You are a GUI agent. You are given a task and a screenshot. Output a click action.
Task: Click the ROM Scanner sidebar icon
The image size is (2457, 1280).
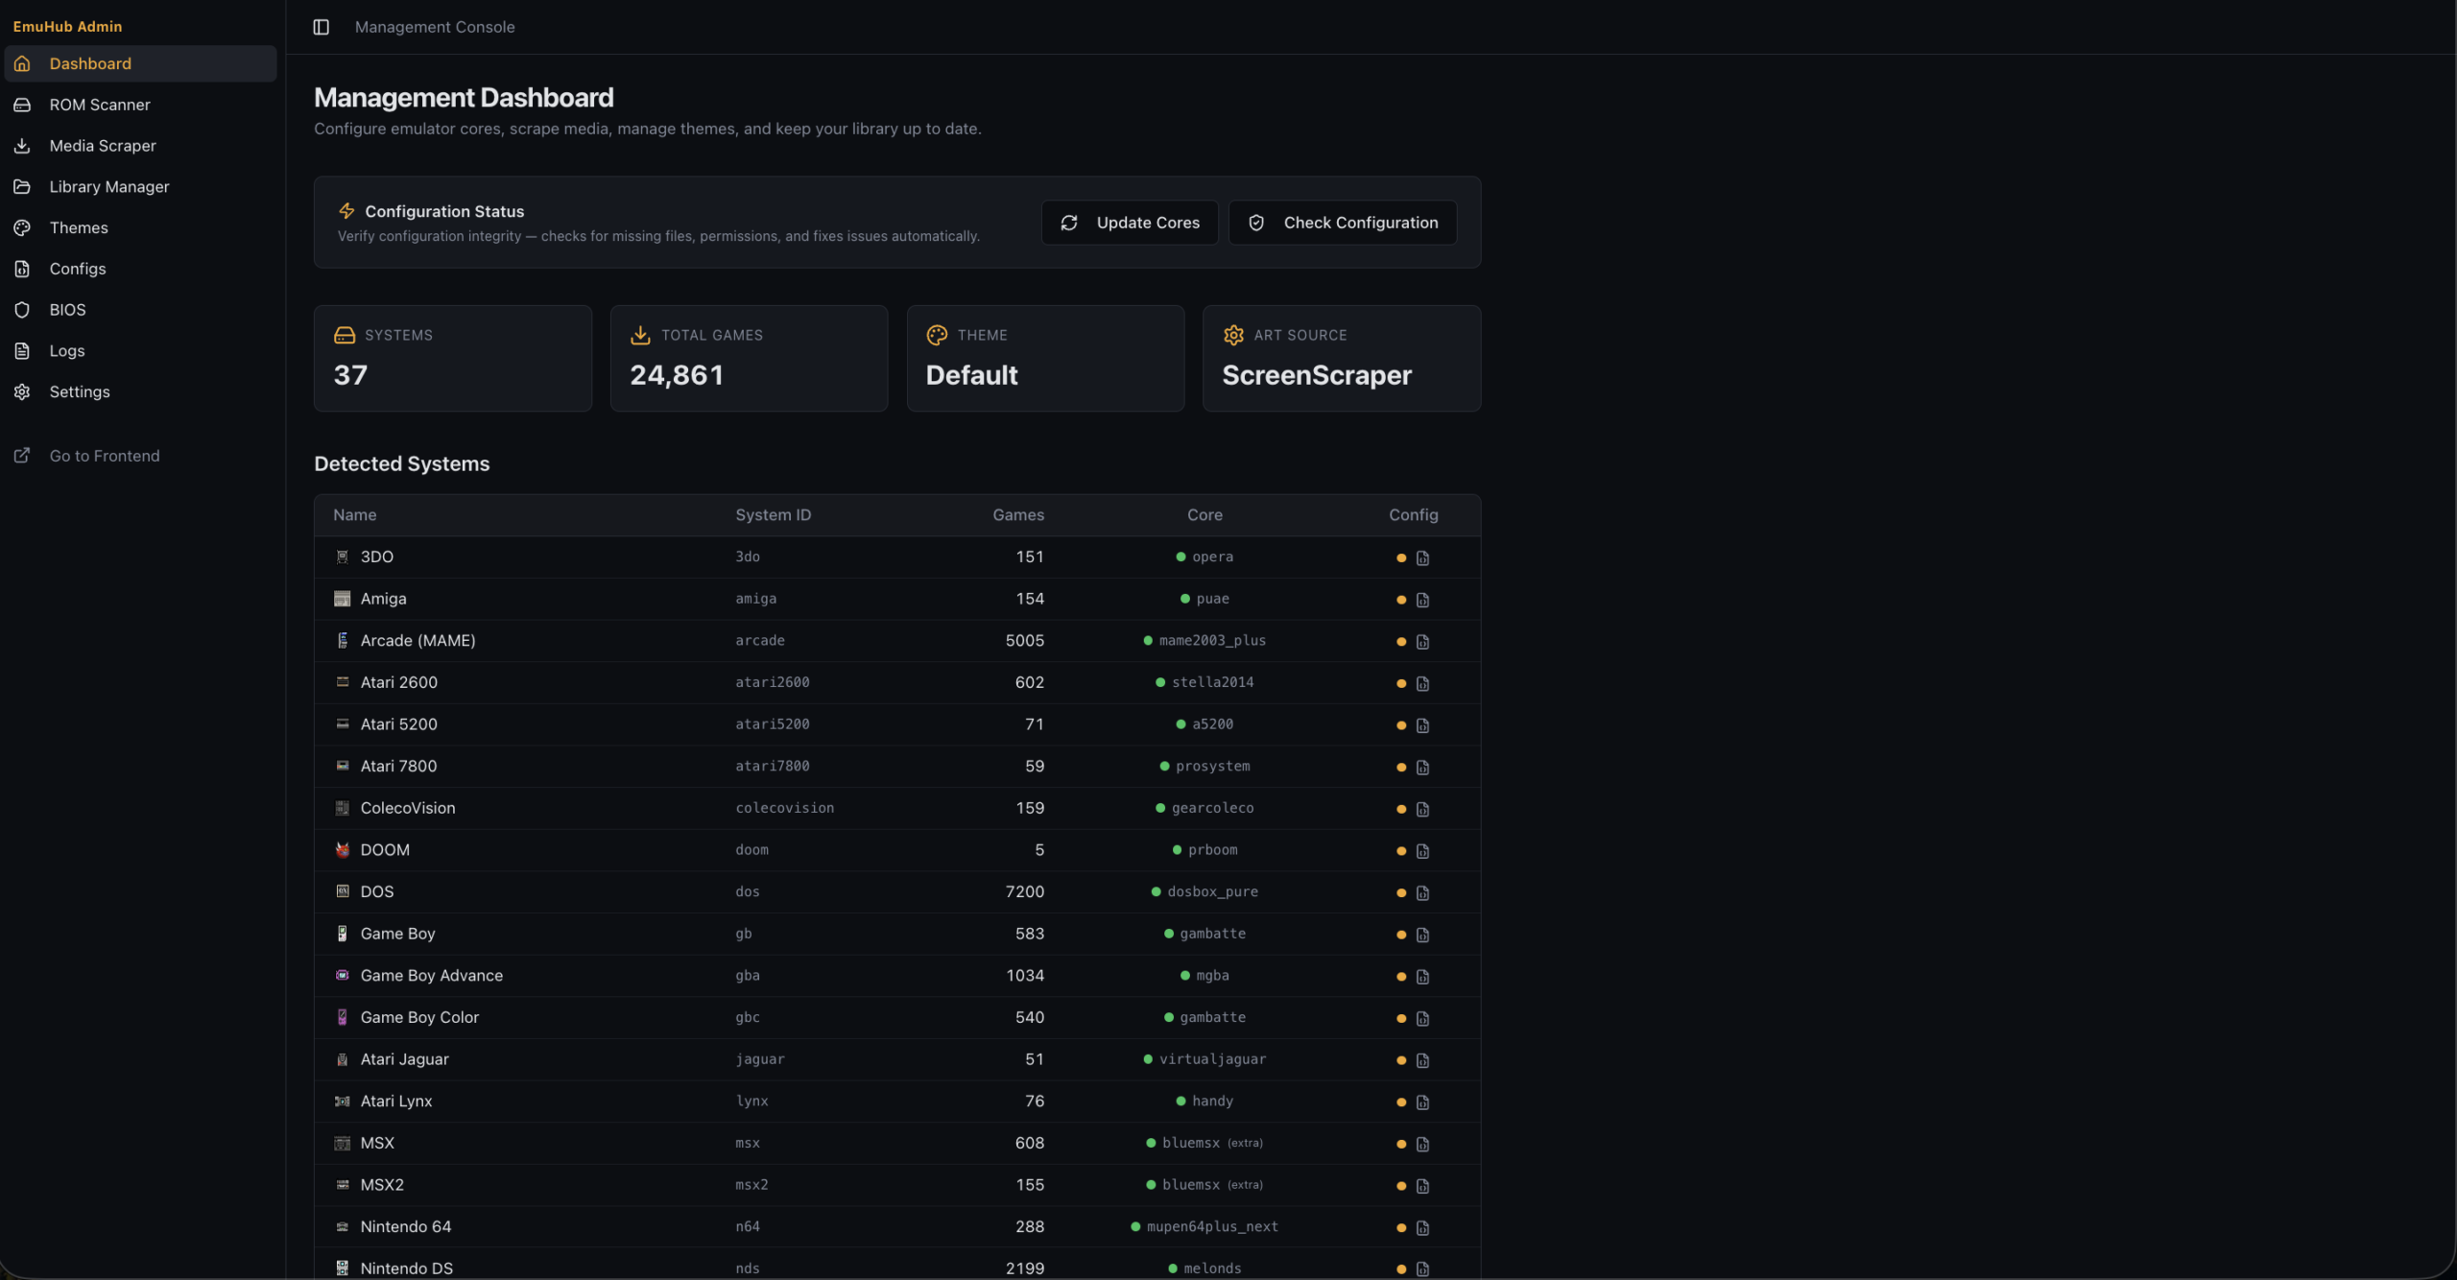[22, 105]
